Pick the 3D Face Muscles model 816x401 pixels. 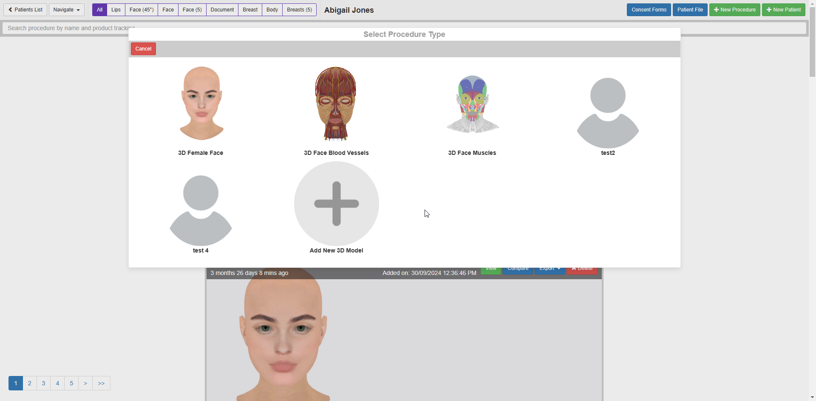tap(472, 105)
